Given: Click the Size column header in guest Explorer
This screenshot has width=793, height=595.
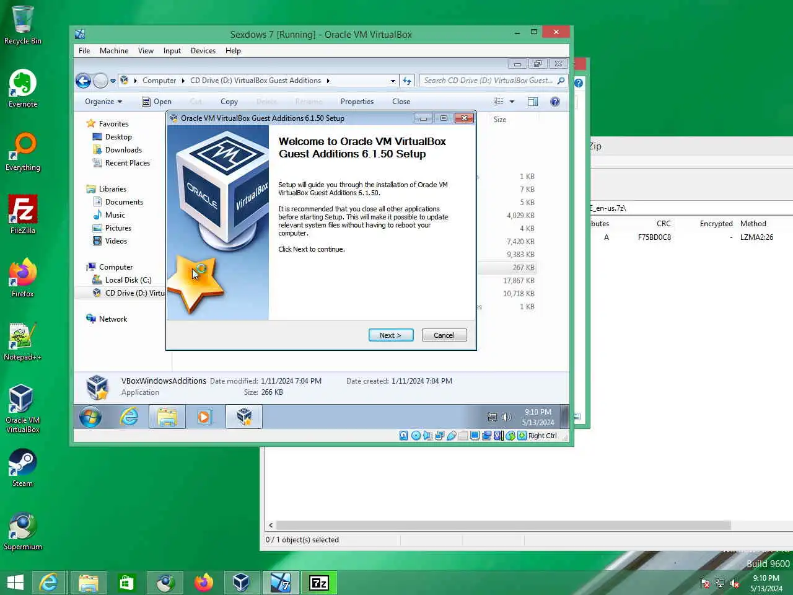Looking at the screenshot, I should [x=500, y=120].
